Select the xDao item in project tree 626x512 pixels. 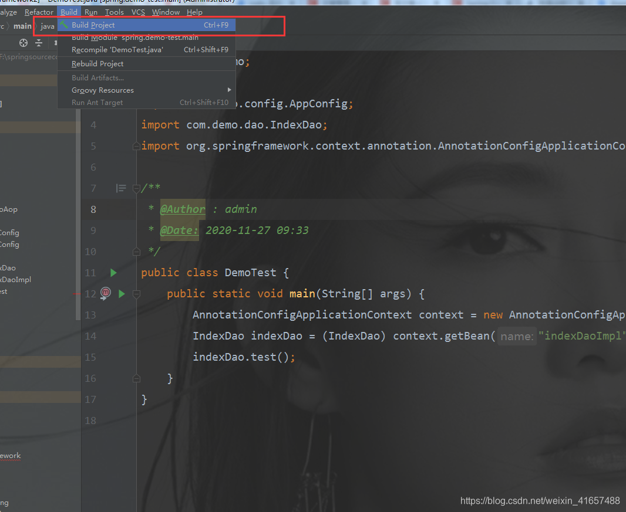point(8,268)
